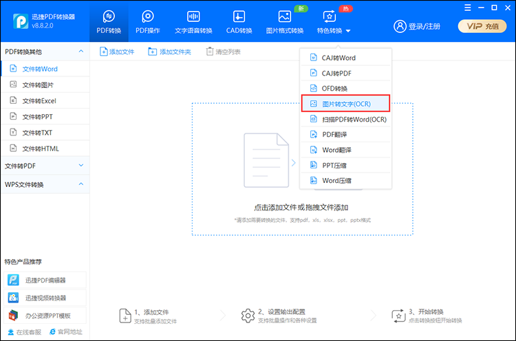Select 文件转HTML in the sidebar

pos(45,148)
